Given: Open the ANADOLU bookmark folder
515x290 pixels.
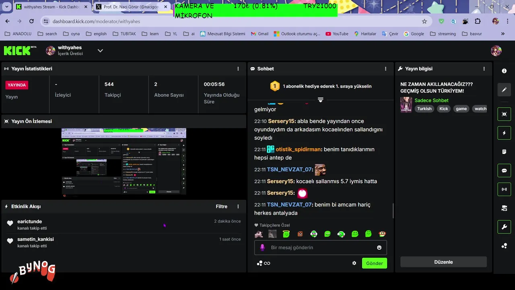Looking at the screenshot, I should pyautogui.click(x=18, y=34).
